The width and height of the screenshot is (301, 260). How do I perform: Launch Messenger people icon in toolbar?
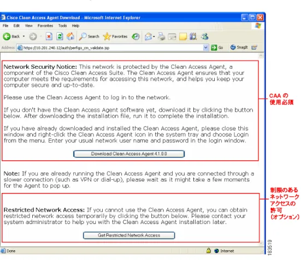tap(205, 36)
